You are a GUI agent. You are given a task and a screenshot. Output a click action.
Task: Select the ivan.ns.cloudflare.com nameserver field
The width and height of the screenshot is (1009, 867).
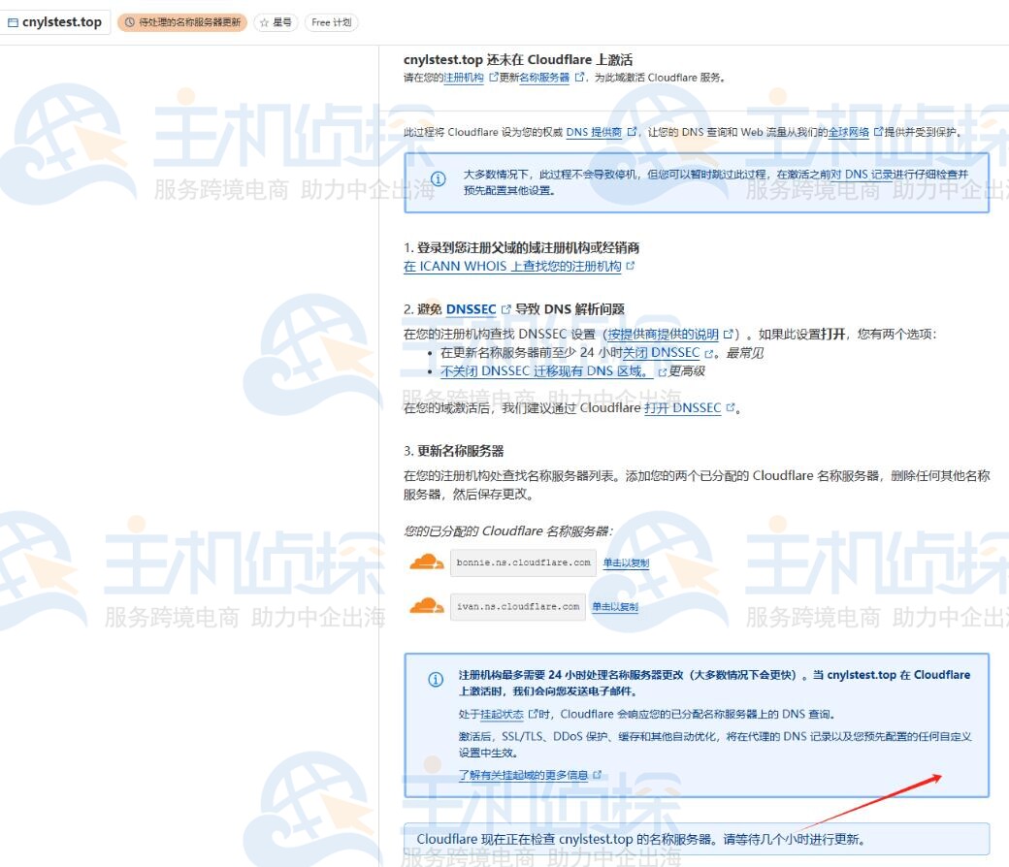pyautogui.click(x=518, y=607)
